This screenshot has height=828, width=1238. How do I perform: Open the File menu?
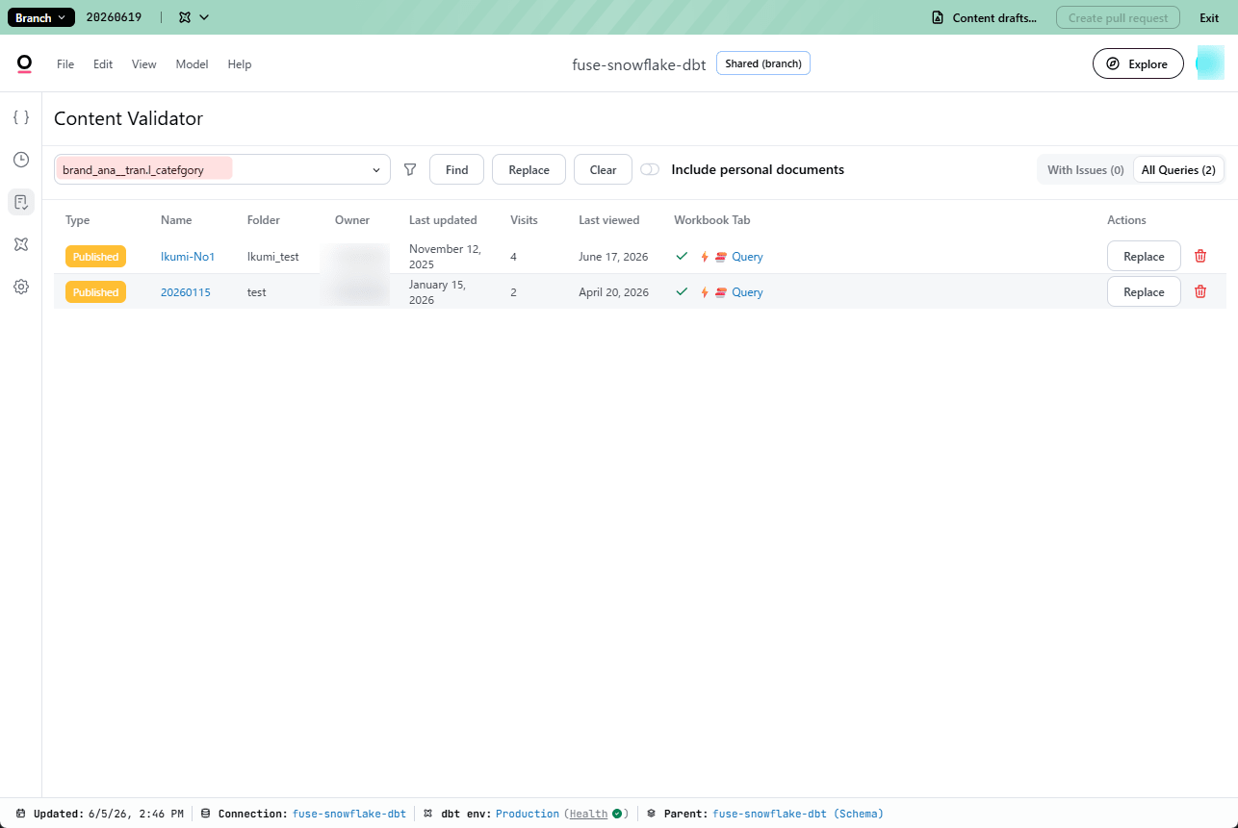[x=65, y=64]
